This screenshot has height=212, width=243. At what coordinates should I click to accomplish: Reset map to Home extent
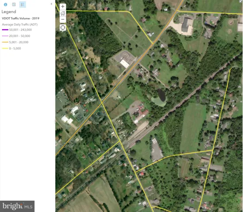pyautogui.click(x=63, y=13)
